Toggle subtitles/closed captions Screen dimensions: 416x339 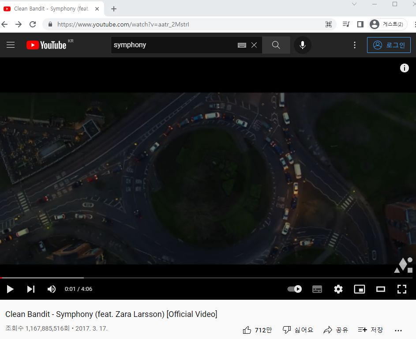317,289
